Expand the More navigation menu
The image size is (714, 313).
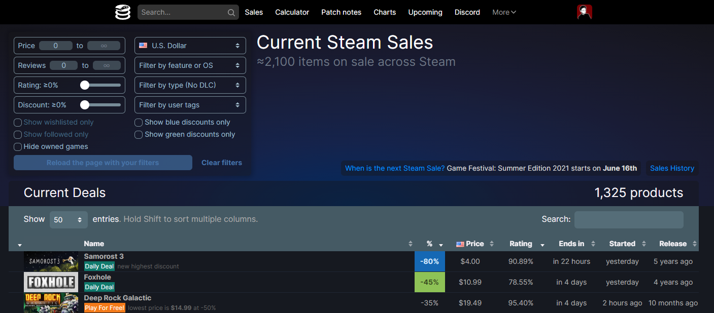[504, 12]
